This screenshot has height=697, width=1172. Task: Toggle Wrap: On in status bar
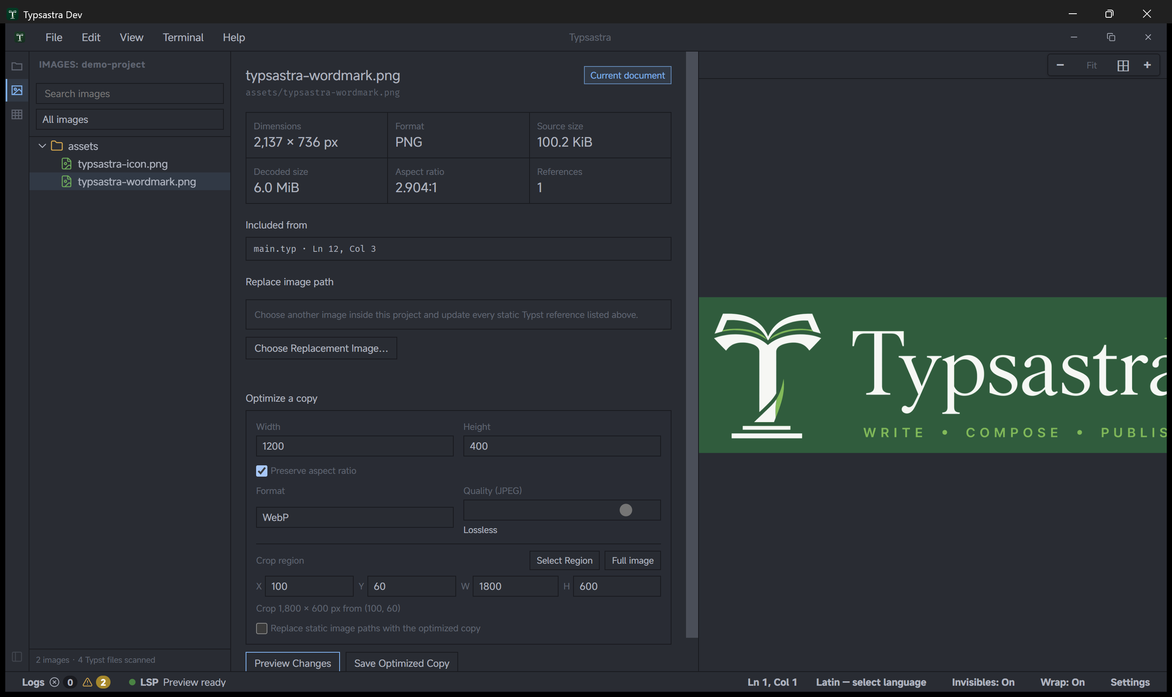(1062, 682)
